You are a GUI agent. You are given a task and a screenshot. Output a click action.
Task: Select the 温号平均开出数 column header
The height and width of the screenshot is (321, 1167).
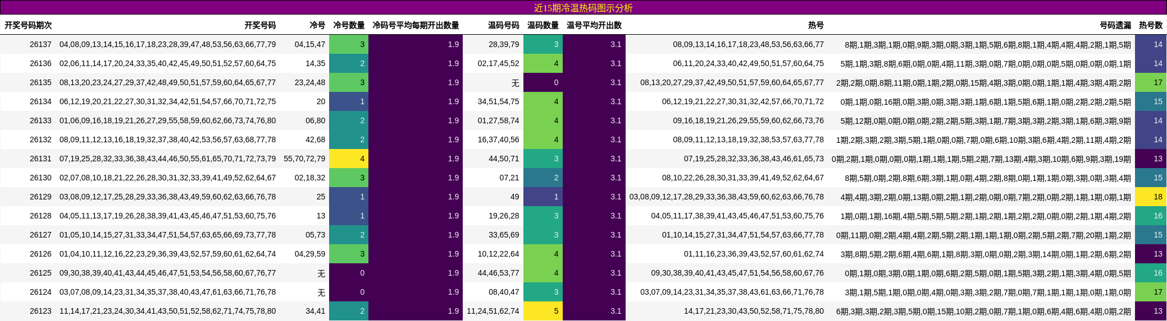(x=594, y=25)
